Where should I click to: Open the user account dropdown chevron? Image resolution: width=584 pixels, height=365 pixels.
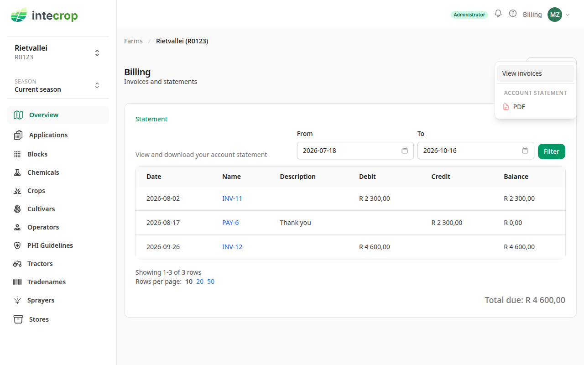point(568,15)
